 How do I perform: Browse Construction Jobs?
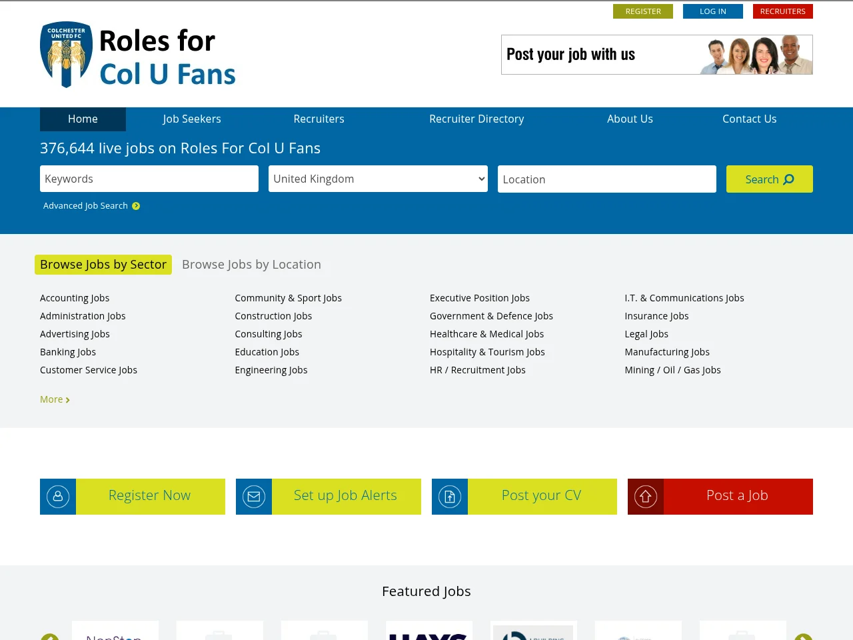[273, 316]
